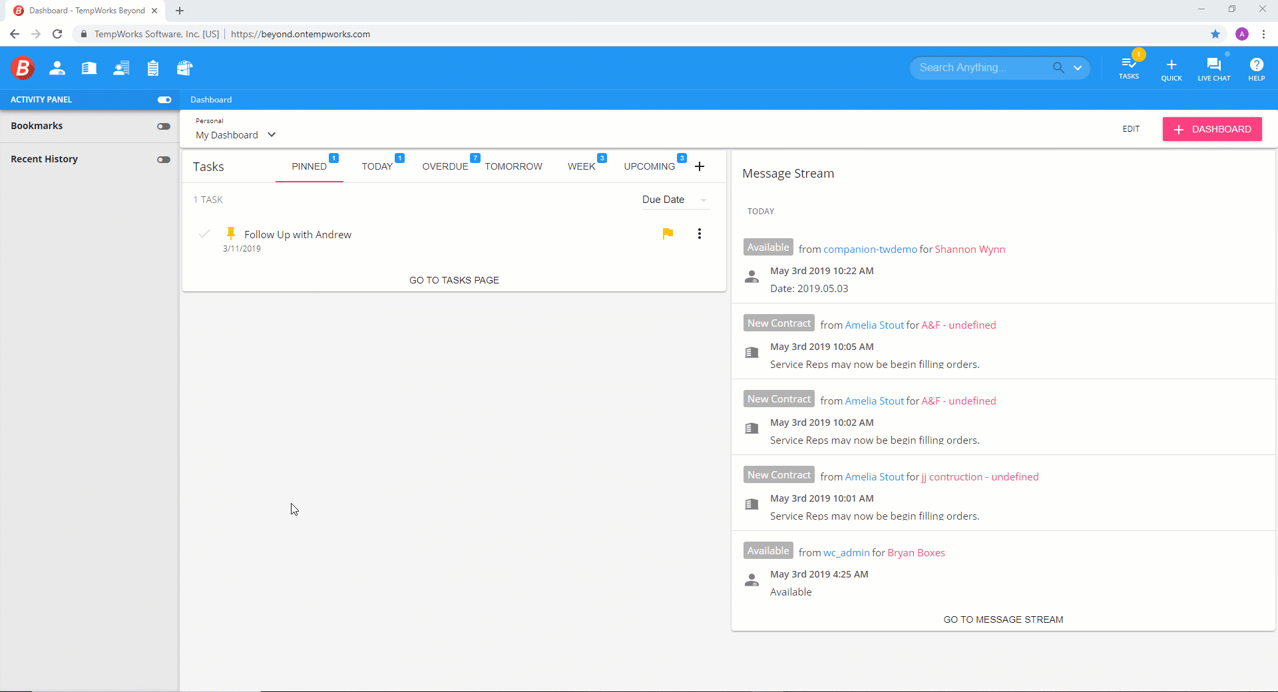The height and width of the screenshot is (692, 1278).
Task: Open the jj contruction - undefined link
Action: point(980,477)
